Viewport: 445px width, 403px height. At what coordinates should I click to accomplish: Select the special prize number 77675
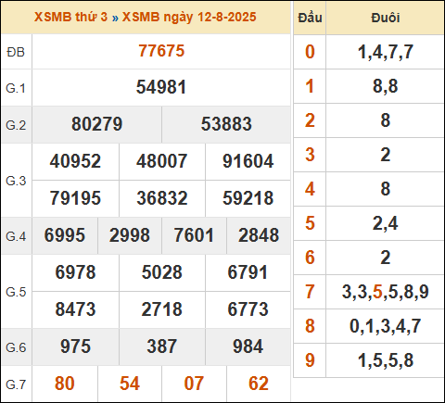[161, 51]
